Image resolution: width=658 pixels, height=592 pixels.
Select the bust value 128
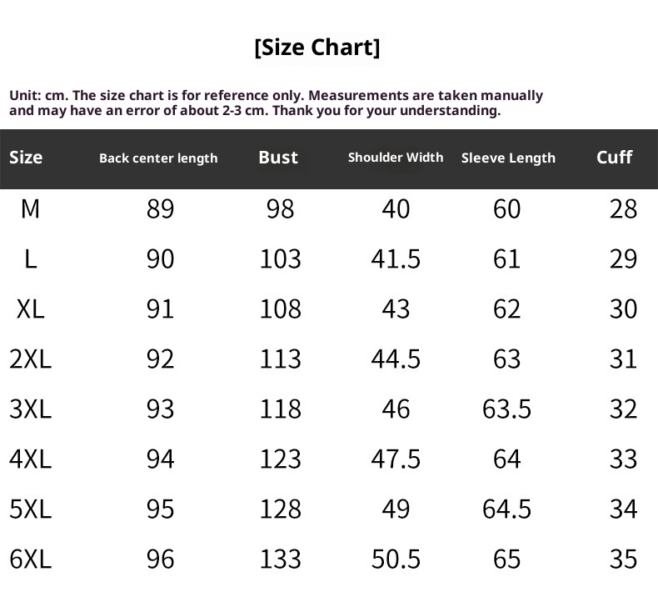[x=280, y=509]
